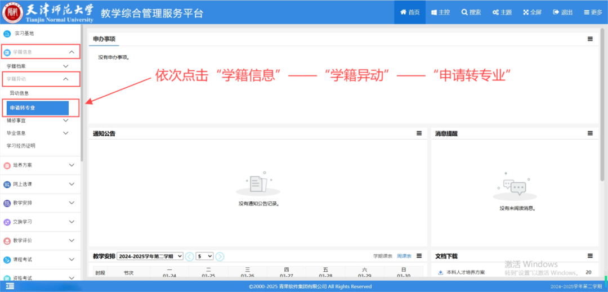Switch to 全屏 fullscreen mode
608x292 pixels.
(x=532, y=12)
